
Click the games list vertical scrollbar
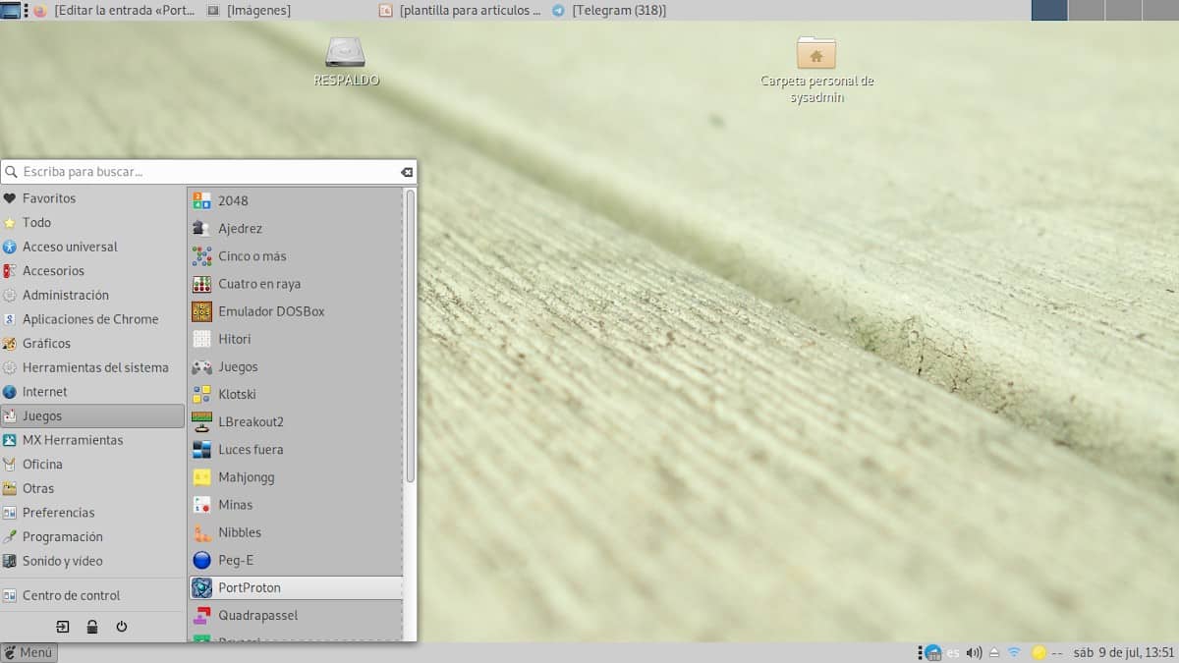[x=410, y=334]
